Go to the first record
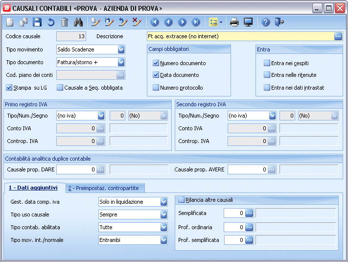348x262 pixels. pos(155,22)
